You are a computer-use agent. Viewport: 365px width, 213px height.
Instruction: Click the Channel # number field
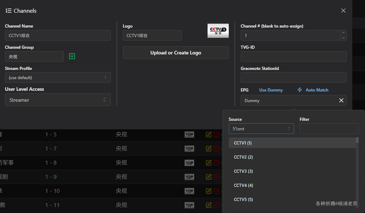(291, 35)
